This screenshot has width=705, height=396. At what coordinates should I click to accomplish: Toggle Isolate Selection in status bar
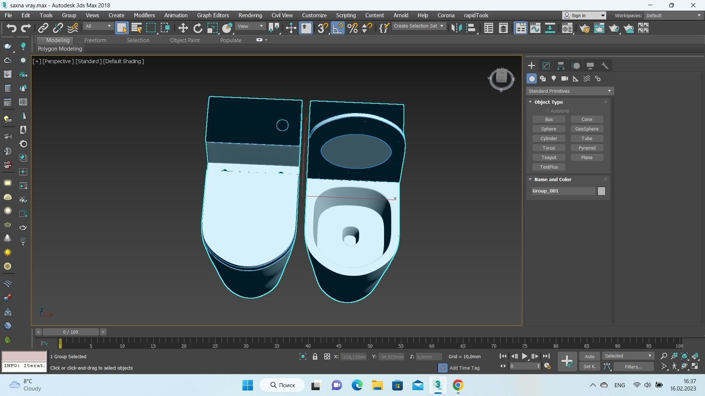(303, 357)
